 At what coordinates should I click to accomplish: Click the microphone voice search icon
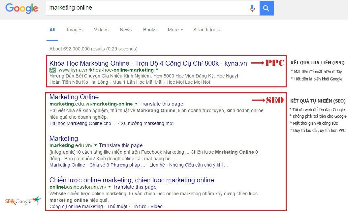(x=252, y=8)
